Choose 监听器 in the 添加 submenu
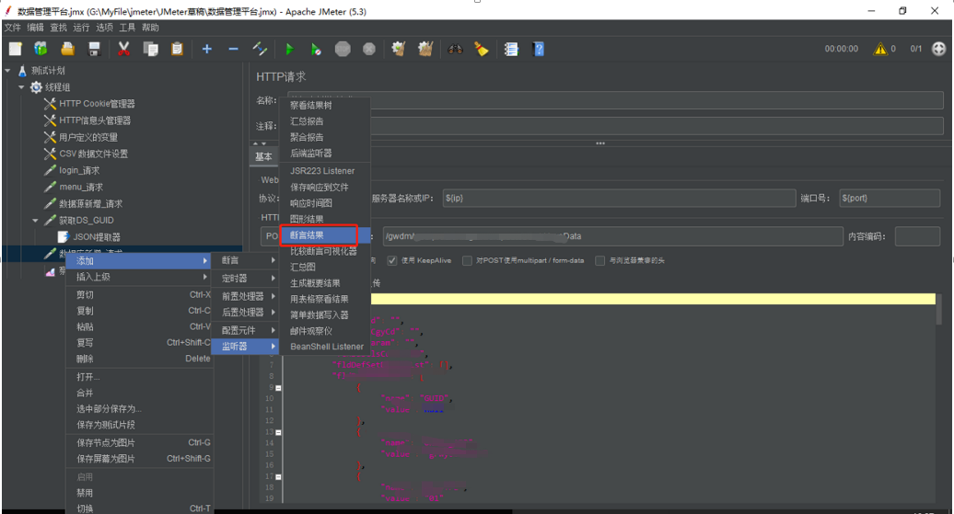 click(x=245, y=347)
